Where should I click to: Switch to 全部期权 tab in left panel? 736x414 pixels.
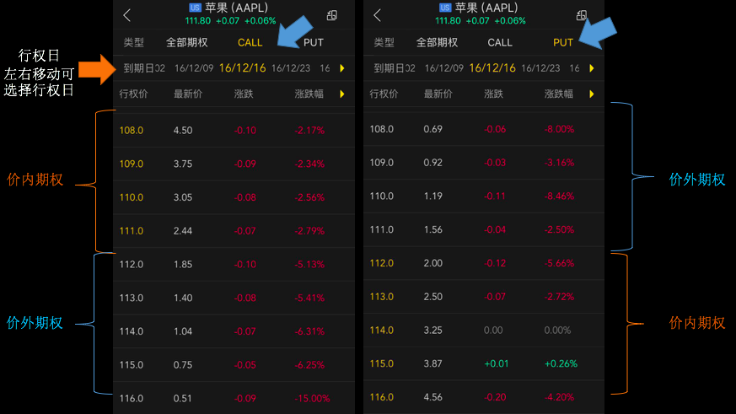point(187,43)
